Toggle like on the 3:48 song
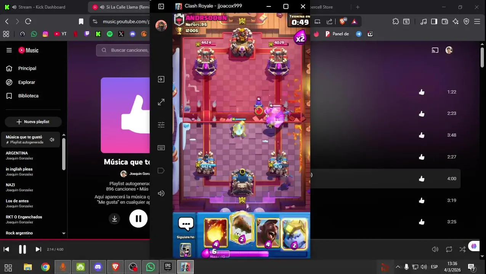The image size is (486, 274). [422, 135]
